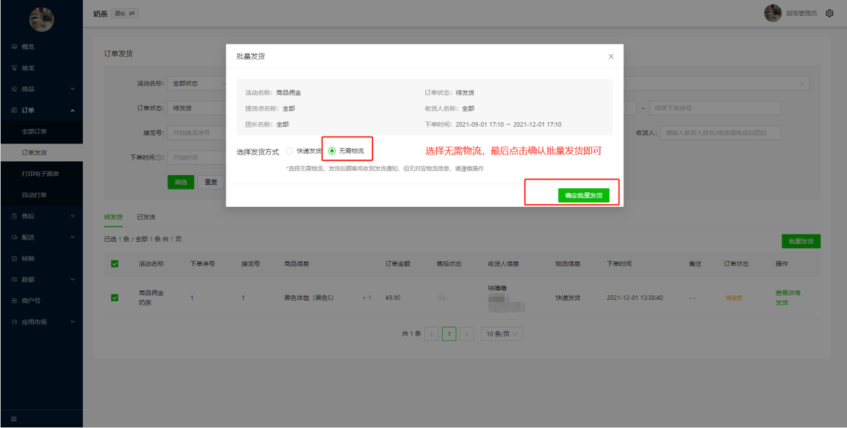Expand the 应用市场 sidebar menu
Image resolution: width=847 pixels, height=428 pixels.
(x=41, y=322)
